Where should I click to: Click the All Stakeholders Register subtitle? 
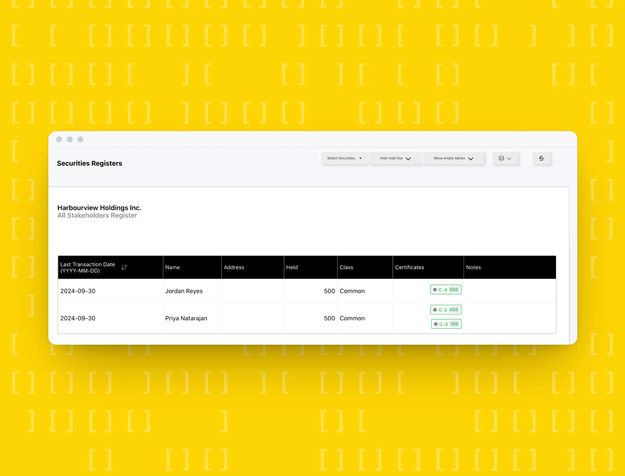[x=97, y=216]
